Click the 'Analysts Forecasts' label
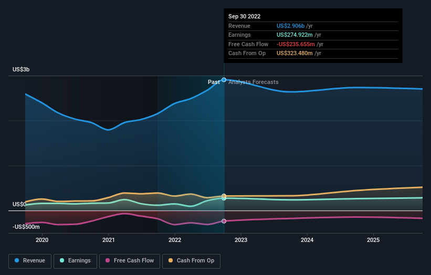431x275 pixels. (x=254, y=82)
